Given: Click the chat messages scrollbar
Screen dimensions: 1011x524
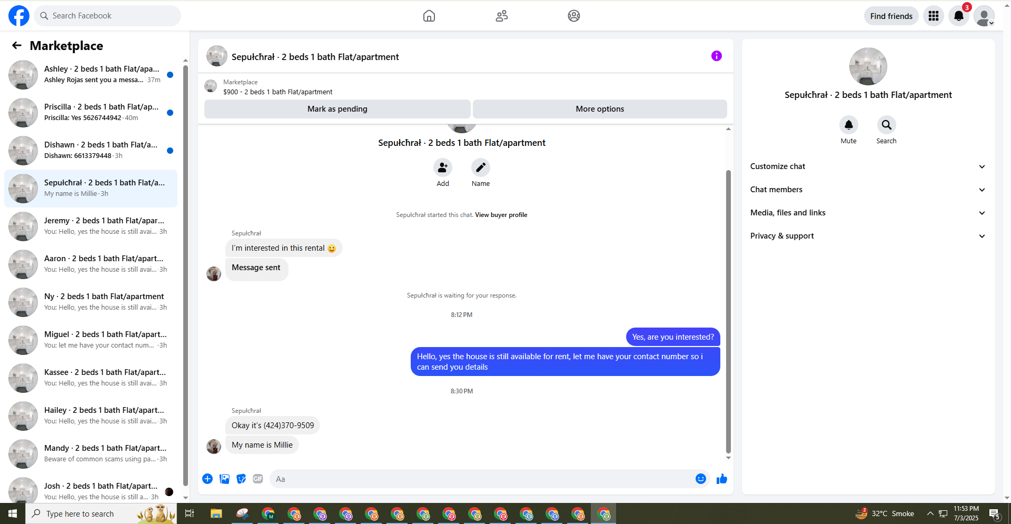Looking at the screenshot, I should click(x=728, y=311).
